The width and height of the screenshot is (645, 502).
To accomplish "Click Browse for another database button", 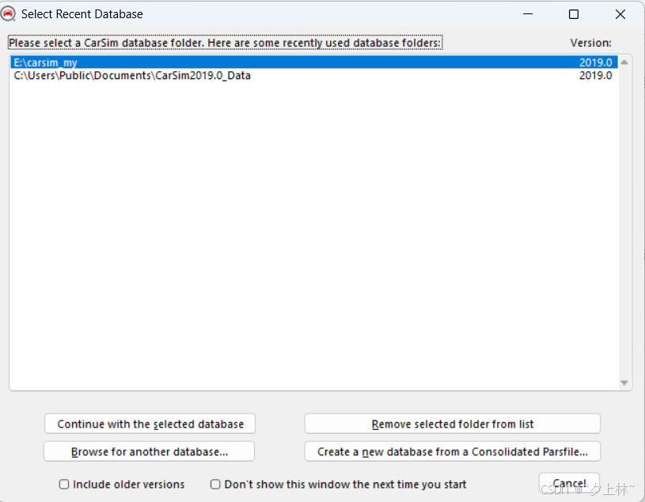I will (150, 451).
